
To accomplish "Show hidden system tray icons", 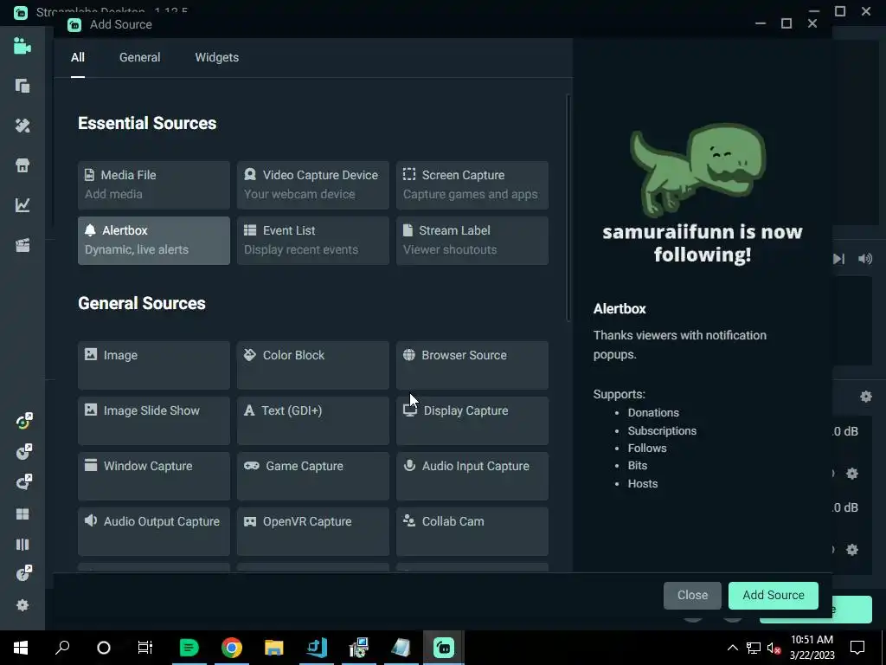I will [732, 648].
